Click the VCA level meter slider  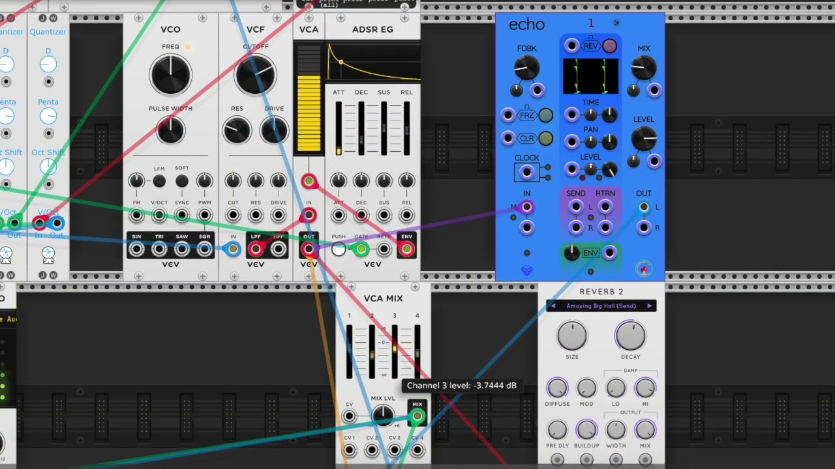[309, 100]
